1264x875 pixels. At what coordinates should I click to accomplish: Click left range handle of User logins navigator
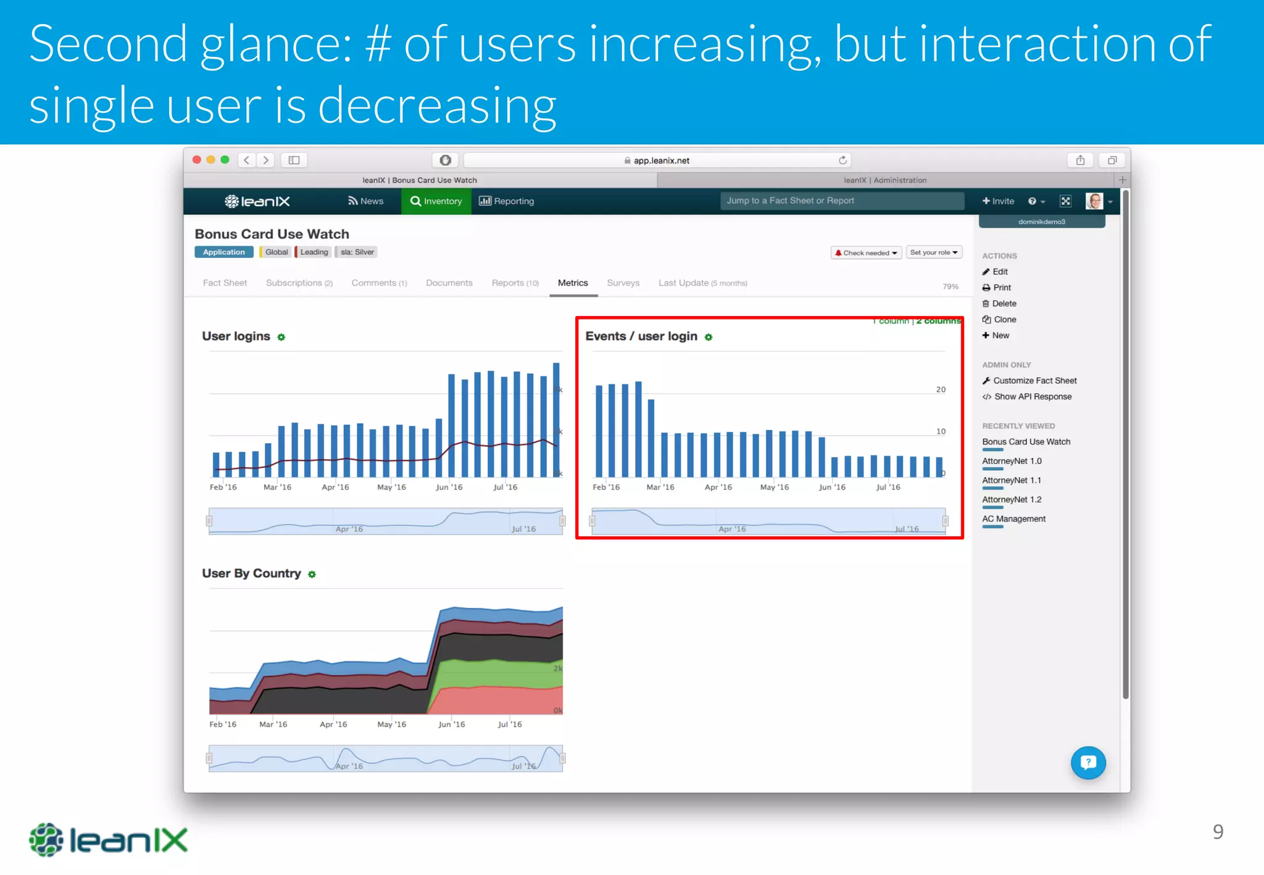pos(209,521)
